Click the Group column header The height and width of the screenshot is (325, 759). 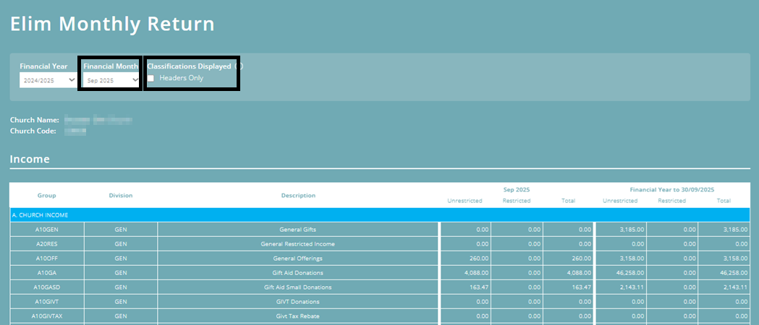pyautogui.click(x=47, y=196)
